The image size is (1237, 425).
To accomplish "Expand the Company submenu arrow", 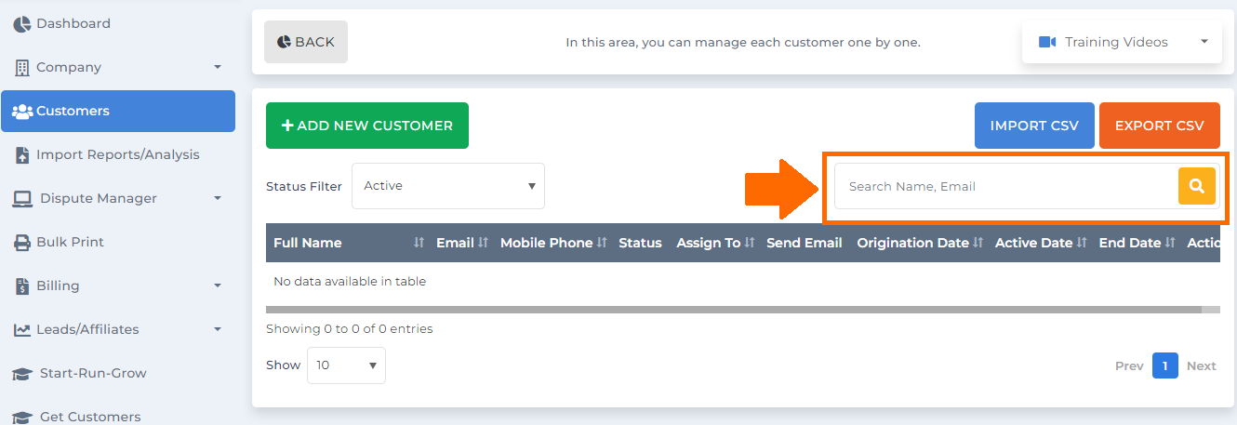I will click(x=218, y=68).
